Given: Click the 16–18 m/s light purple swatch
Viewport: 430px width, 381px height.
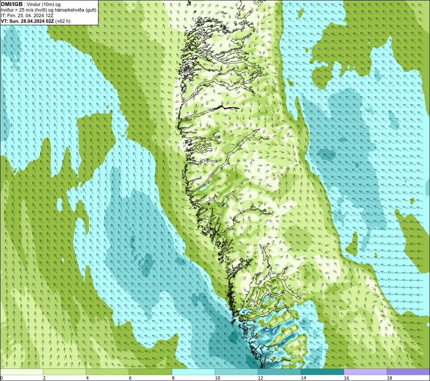Looking at the screenshot, I should coord(365,372).
